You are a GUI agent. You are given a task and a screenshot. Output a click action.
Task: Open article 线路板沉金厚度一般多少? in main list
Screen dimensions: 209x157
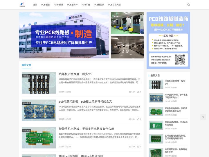tap(75, 74)
